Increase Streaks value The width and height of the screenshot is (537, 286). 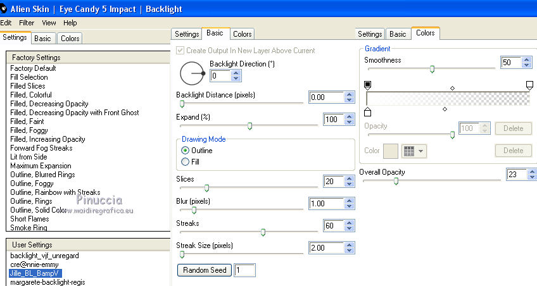(x=350, y=223)
